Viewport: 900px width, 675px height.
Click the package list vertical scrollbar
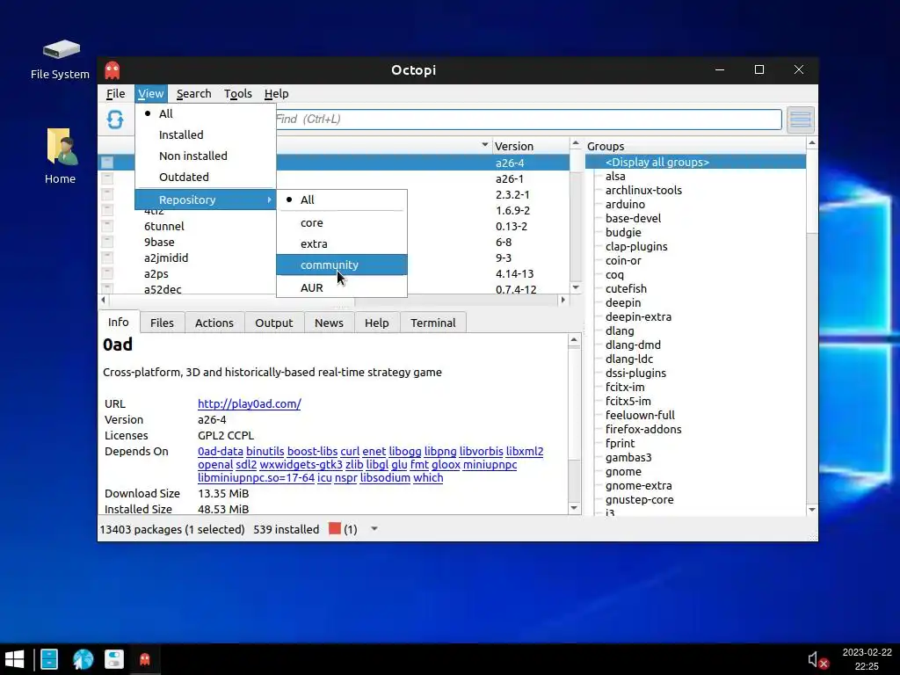click(576, 215)
